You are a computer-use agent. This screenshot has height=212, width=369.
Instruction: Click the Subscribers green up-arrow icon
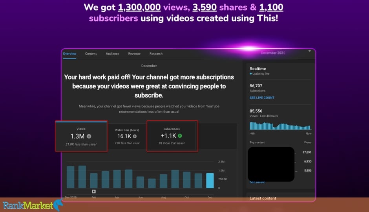[x=180, y=136]
